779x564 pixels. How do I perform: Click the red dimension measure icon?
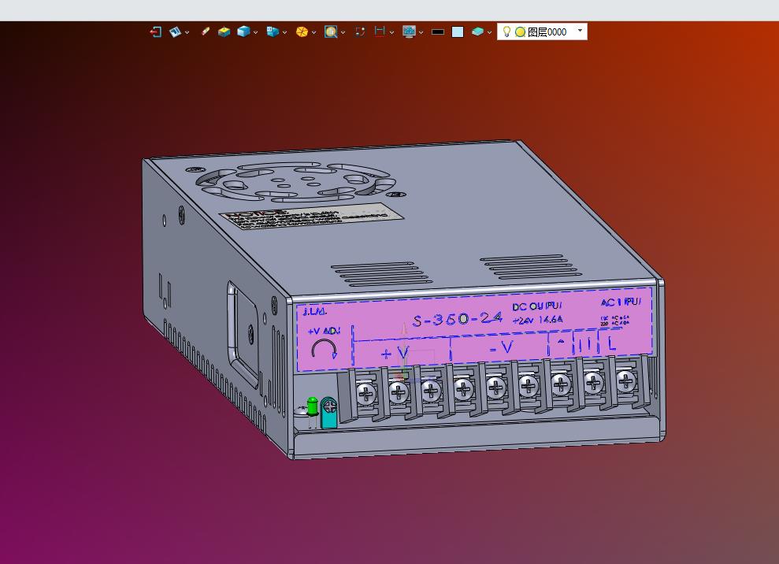pos(380,32)
